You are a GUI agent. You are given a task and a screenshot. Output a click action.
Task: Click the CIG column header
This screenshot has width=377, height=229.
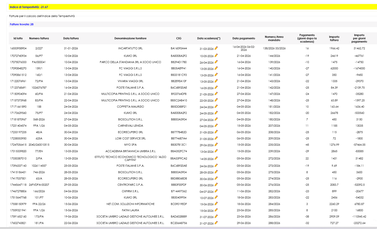click(x=179, y=38)
